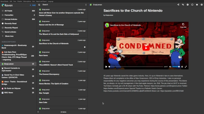The width and height of the screenshot is (204, 114).
Task: Select Sir Sudo on Odysee feed
Action: 18,88
